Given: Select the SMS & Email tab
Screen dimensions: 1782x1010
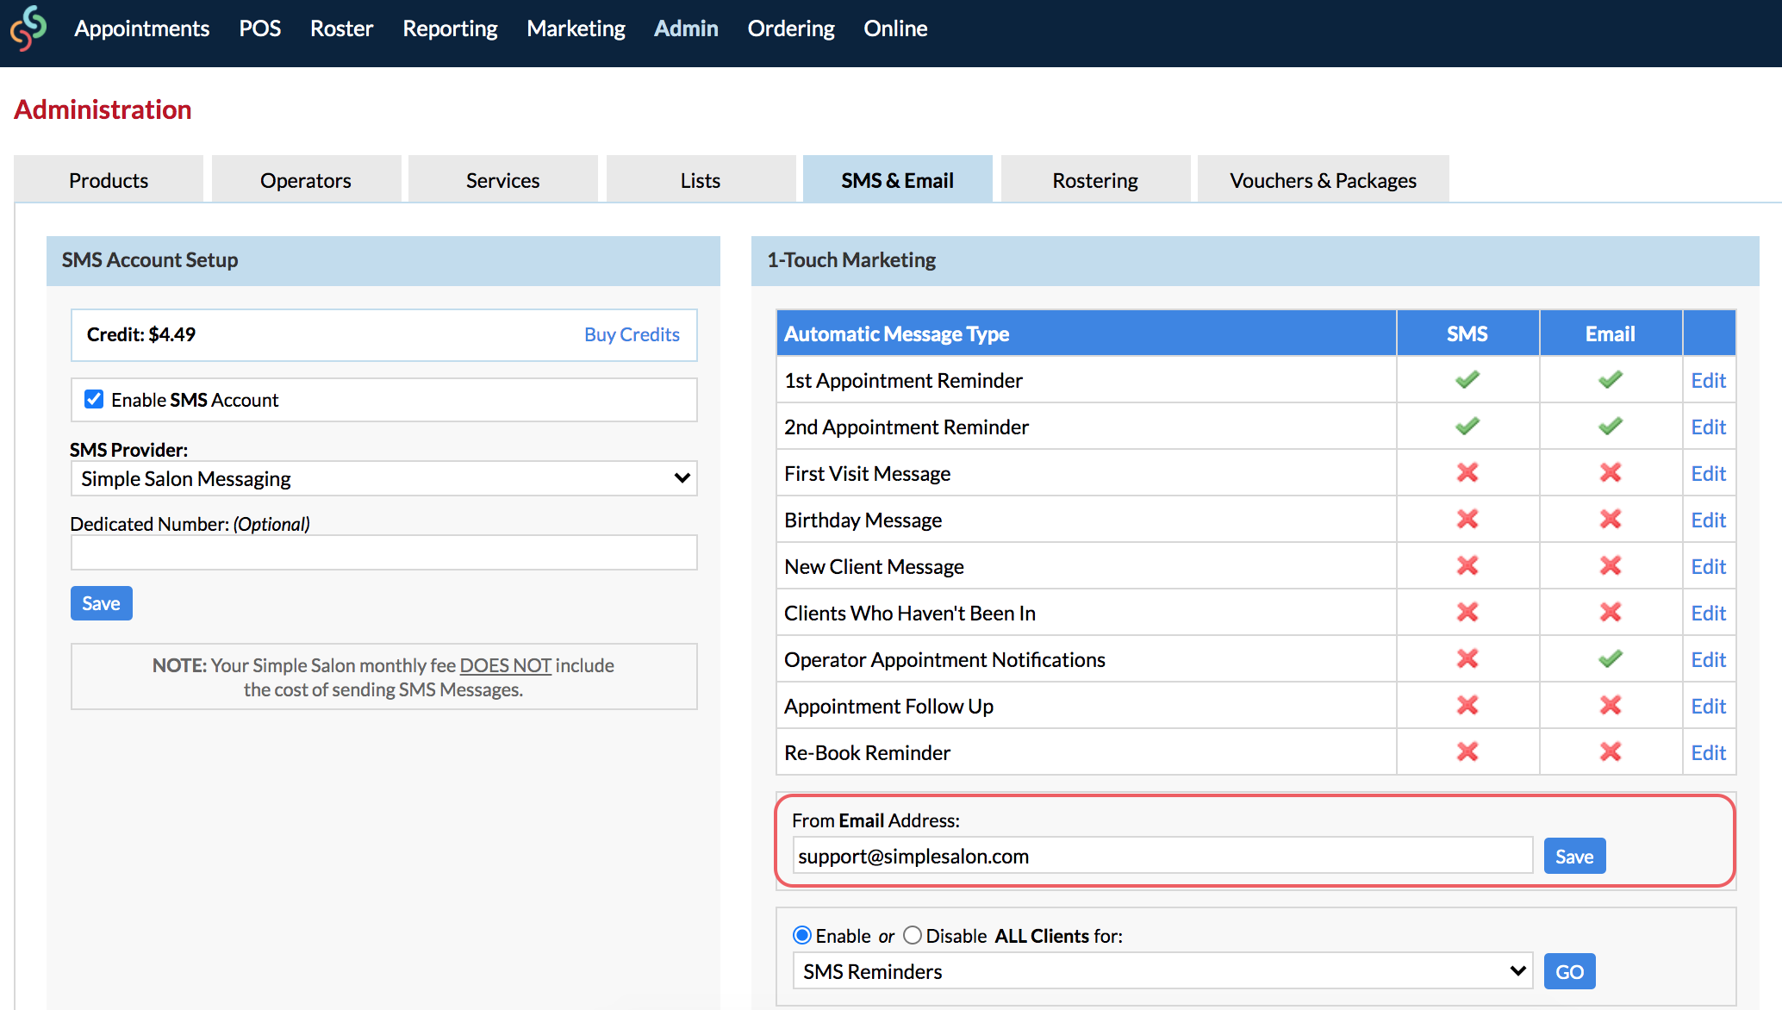Looking at the screenshot, I should tap(898, 179).
